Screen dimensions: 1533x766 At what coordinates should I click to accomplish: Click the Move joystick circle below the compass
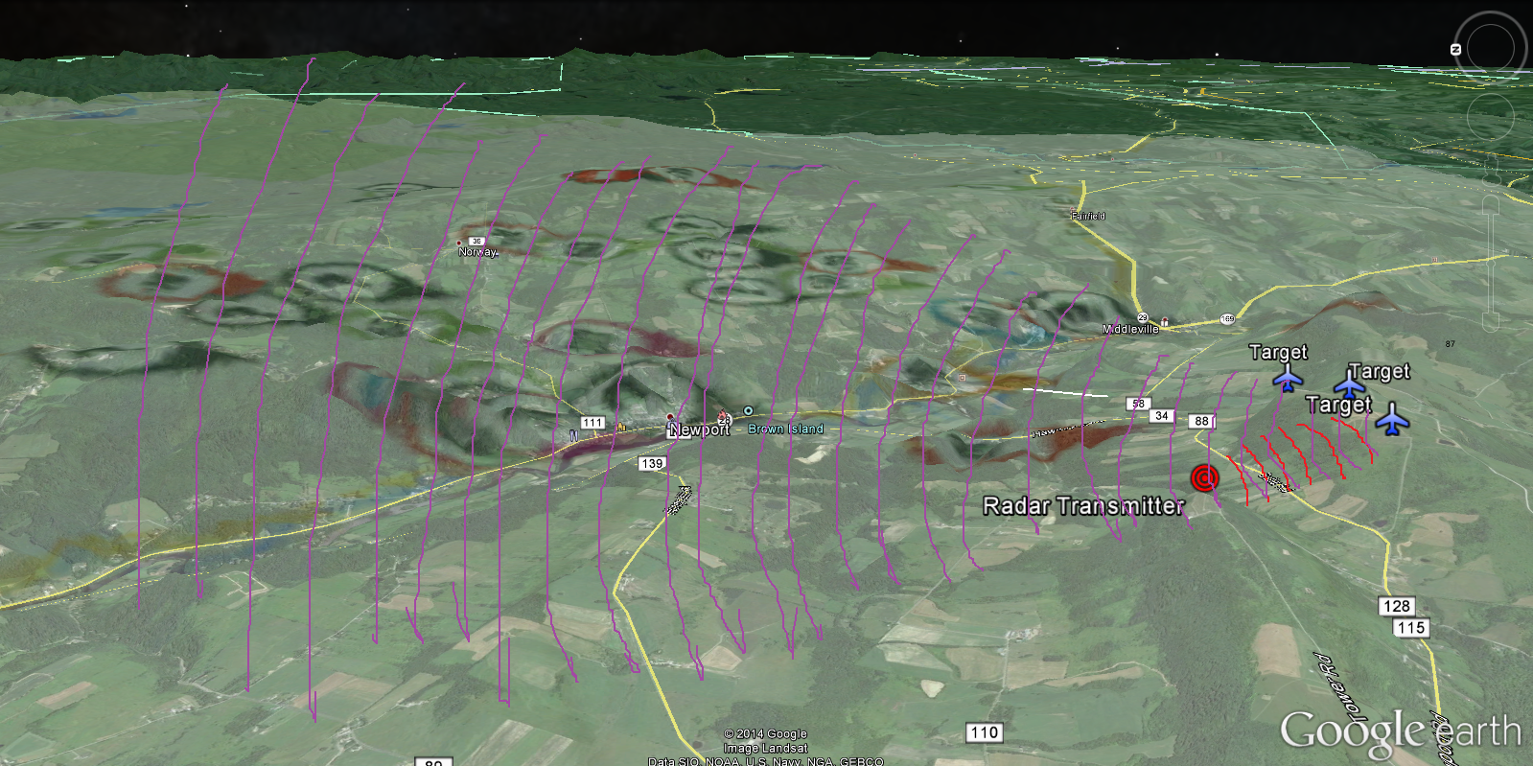click(1490, 117)
